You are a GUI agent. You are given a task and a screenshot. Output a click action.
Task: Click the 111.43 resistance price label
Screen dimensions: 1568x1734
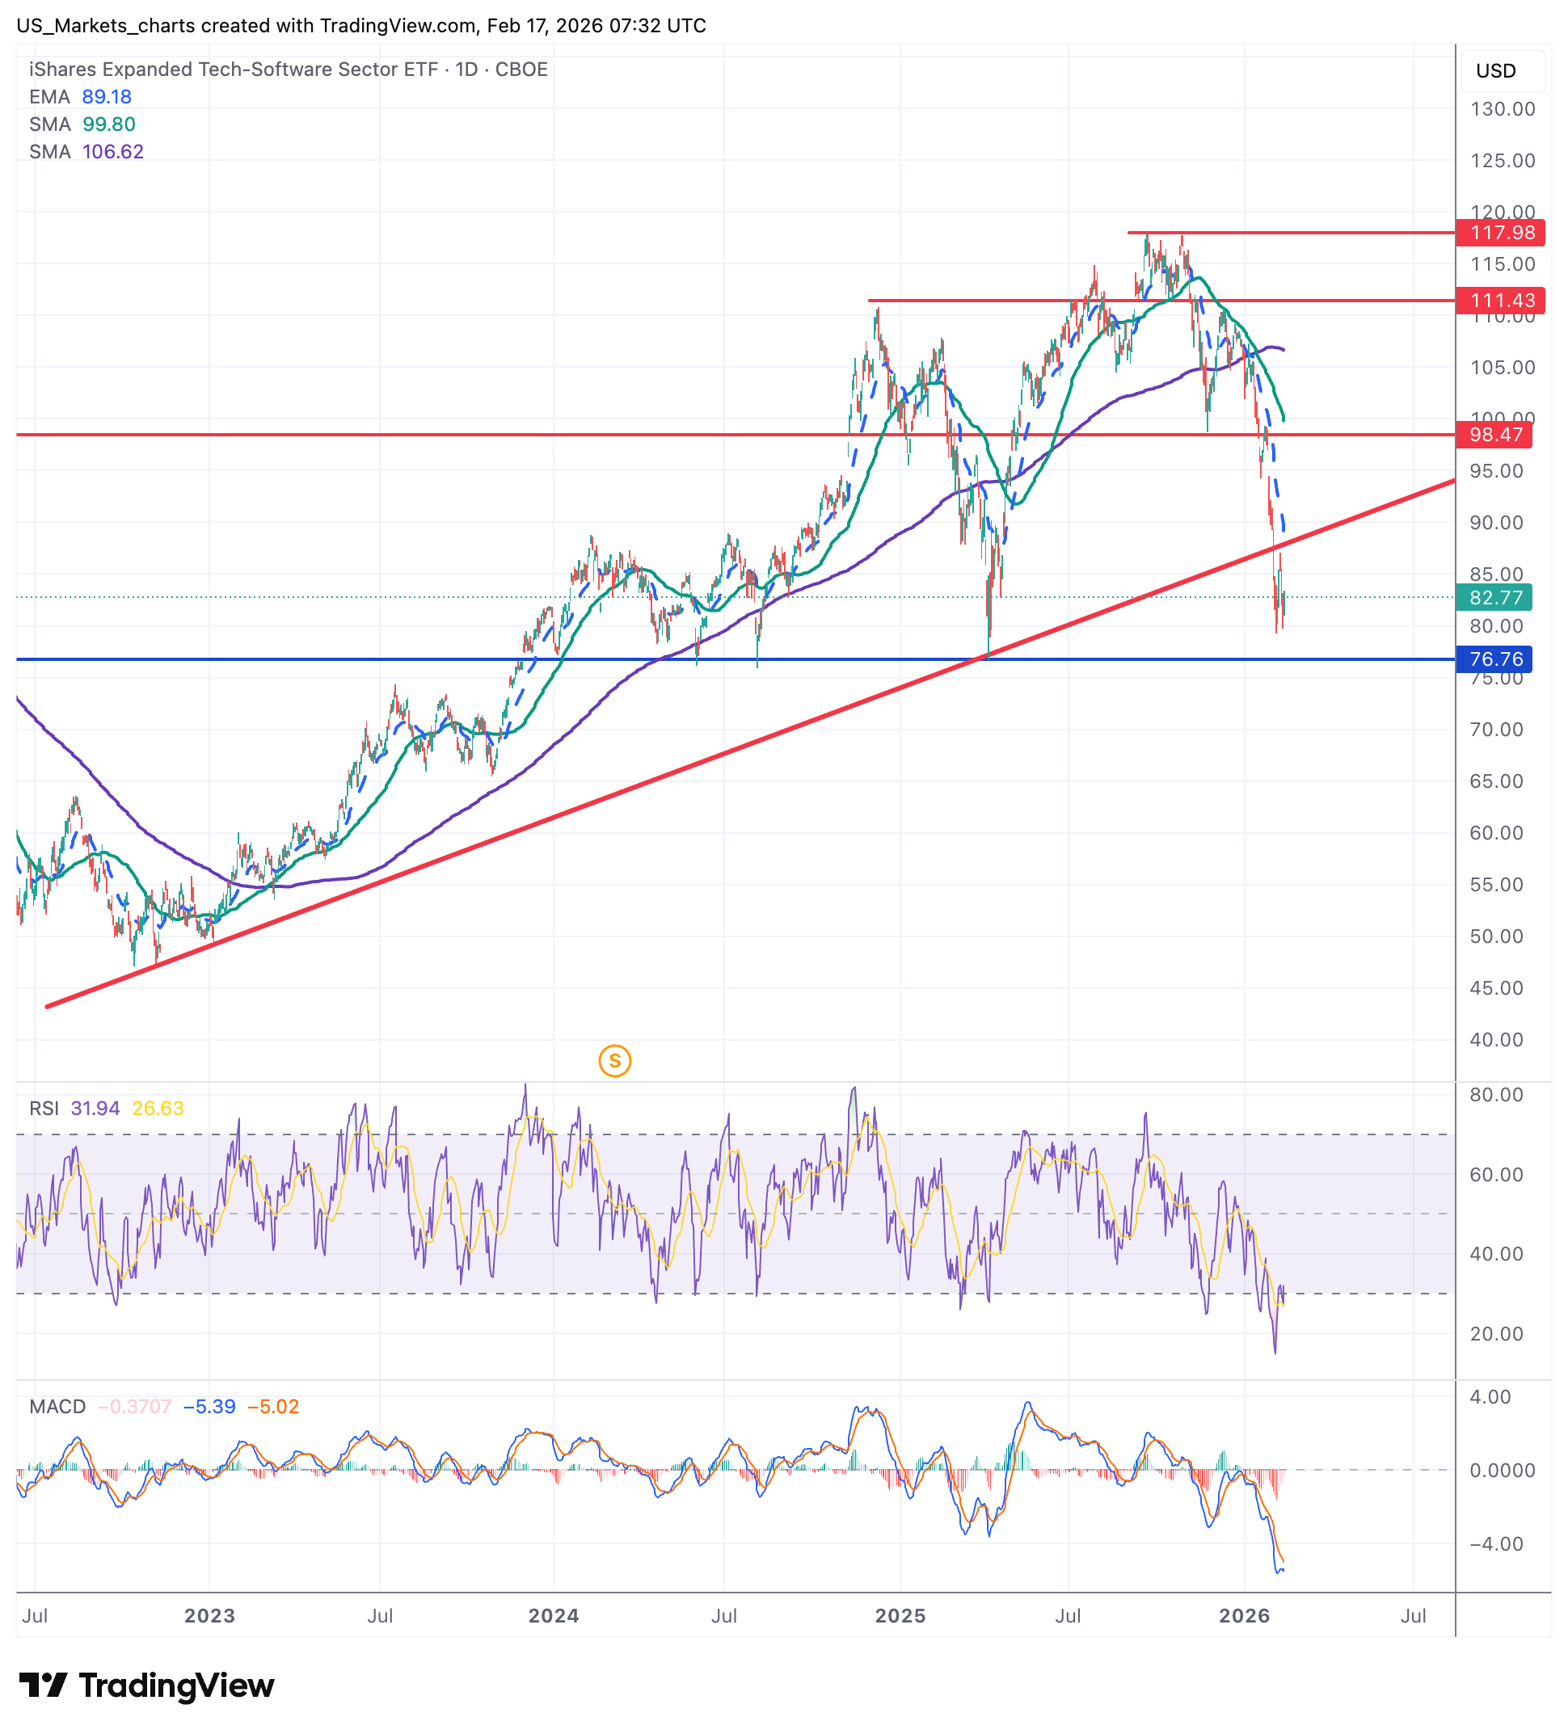(1501, 301)
